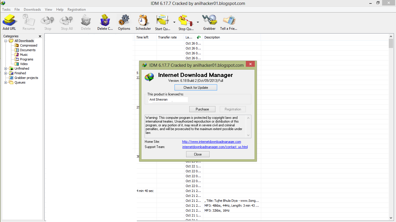The width and height of the screenshot is (396, 222).
Task: Click the IDM app icon in main title bar
Action: [x=3, y=3]
